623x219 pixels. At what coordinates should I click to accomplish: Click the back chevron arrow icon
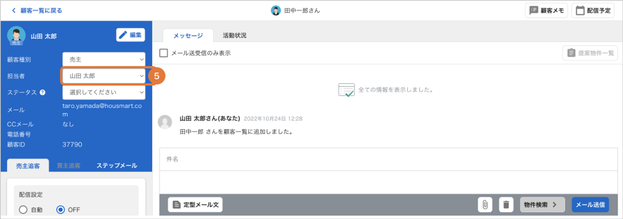14,11
